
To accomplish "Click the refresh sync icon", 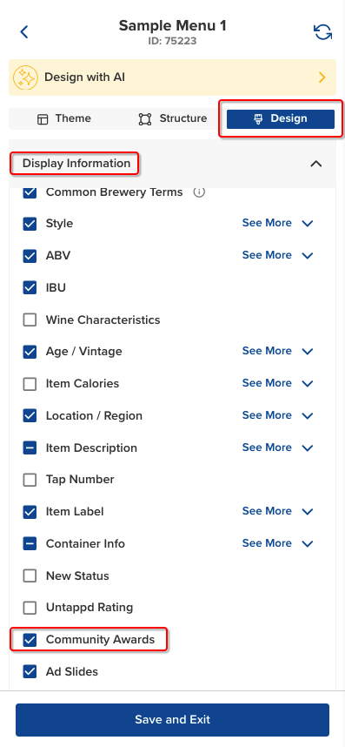I will (x=322, y=32).
